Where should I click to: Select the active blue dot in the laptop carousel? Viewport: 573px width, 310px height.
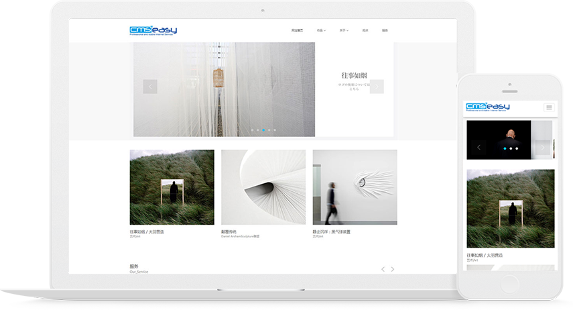263,130
